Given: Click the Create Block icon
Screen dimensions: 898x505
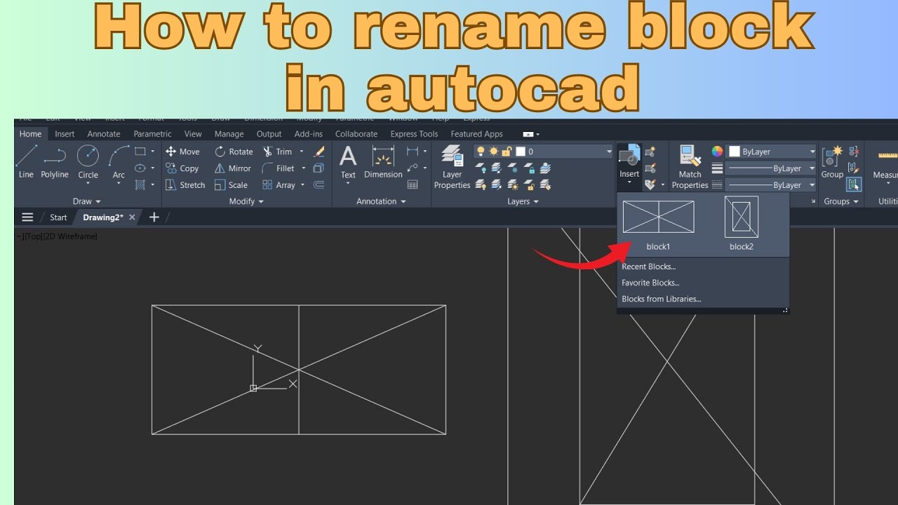Looking at the screenshot, I should pos(650,151).
